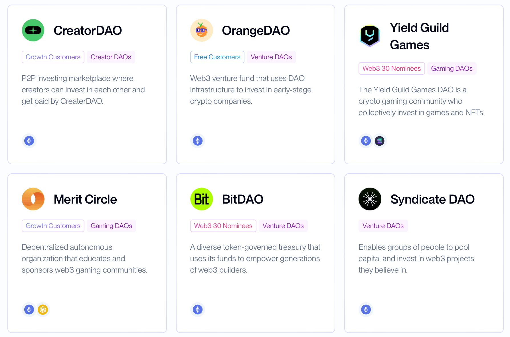The height and width of the screenshot is (337, 510).
Task: Click the BNB Chain icon on Merit Circle
Action: click(43, 309)
